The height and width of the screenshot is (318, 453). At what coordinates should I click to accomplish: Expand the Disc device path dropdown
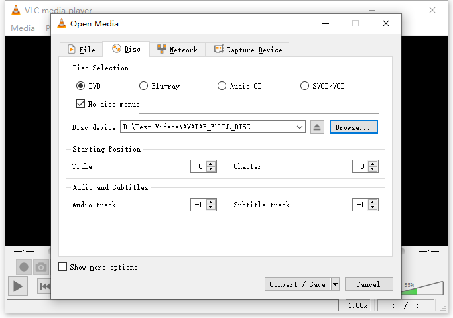[x=300, y=127]
